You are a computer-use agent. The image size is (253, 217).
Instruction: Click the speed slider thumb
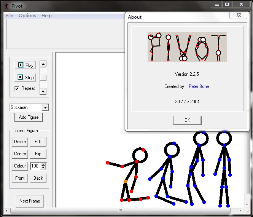coord(43,78)
